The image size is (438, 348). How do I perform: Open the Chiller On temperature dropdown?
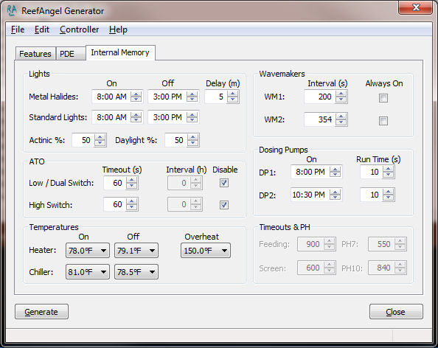tap(88, 272)
